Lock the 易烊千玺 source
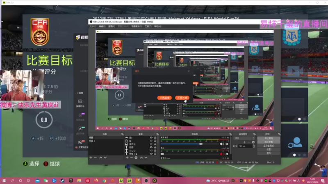The width and height of the screenshot is (328, 184). 155,154
